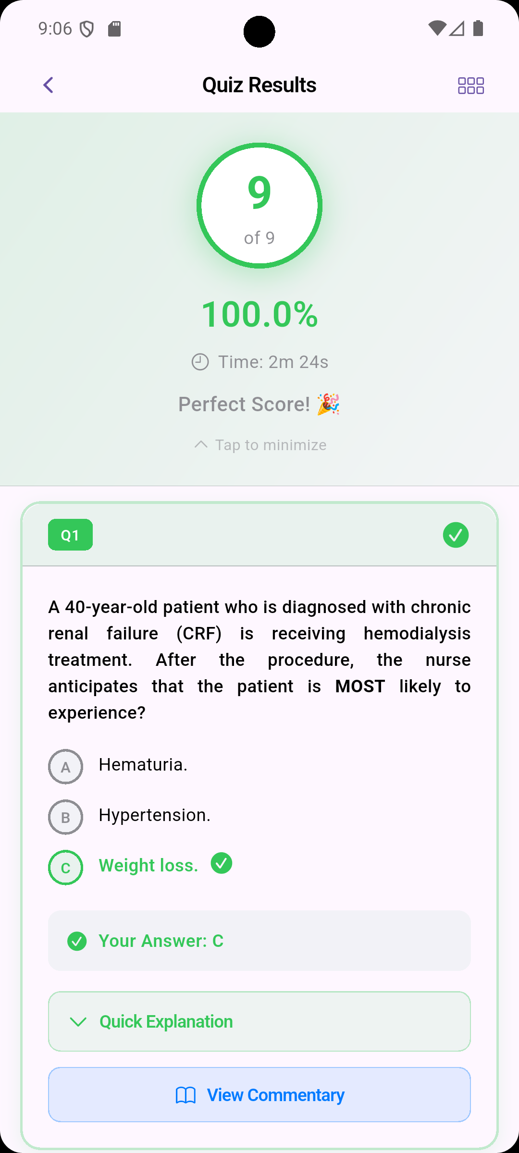Tap the Your Answer: C box
Image resolution: width=519 pixels, height=1153 pixels.
click(x=259, y=941)
